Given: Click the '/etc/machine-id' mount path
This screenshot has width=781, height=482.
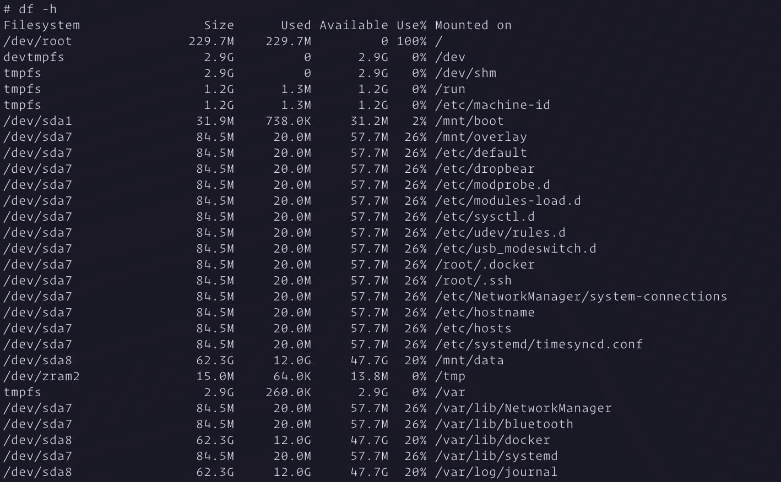Looking at the screenshot, I should pos(492,105).
